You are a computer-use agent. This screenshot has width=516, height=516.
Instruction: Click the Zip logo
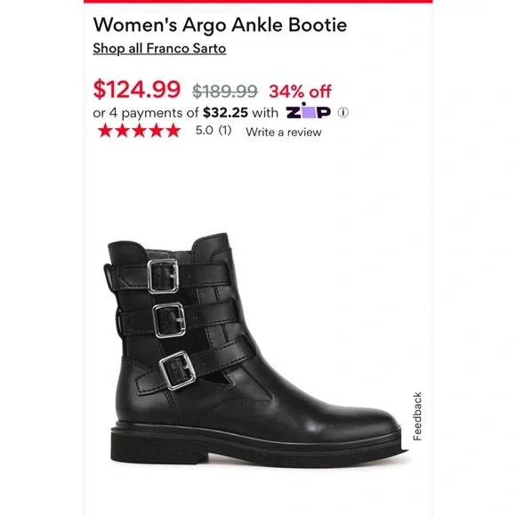[309, 111]
